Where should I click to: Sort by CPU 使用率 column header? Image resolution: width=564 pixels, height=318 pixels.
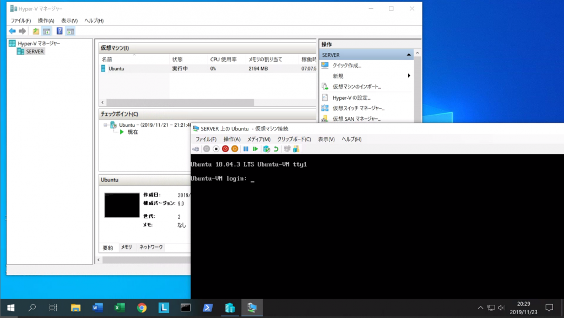(x=226, y=60)
